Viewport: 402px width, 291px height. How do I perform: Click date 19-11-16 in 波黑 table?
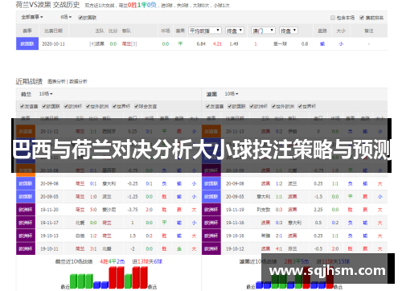point(235,223)
